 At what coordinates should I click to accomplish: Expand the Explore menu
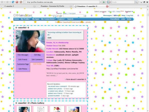[x=61, y=19]
